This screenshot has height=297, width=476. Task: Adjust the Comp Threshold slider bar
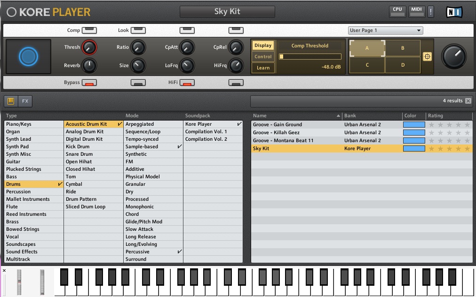pos(310,56)
